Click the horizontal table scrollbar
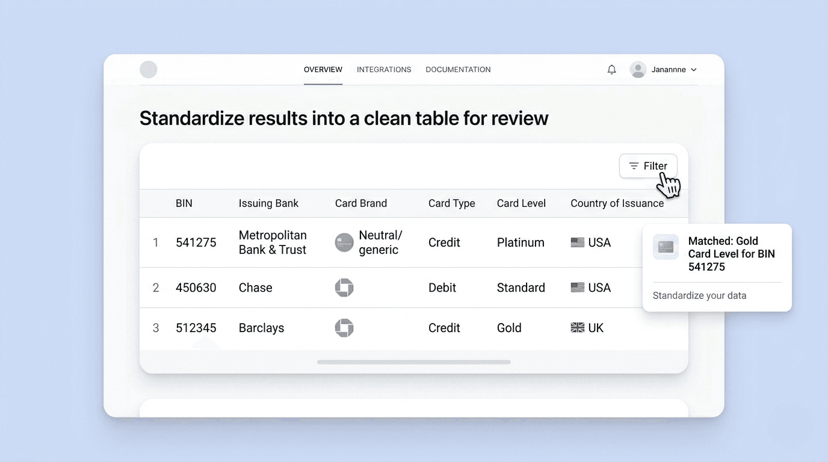828x462 pixels. pyautogui.click(x=414, y=362)
